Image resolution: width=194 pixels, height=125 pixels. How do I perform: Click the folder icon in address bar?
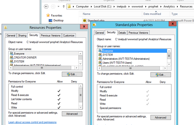(69, 7)
